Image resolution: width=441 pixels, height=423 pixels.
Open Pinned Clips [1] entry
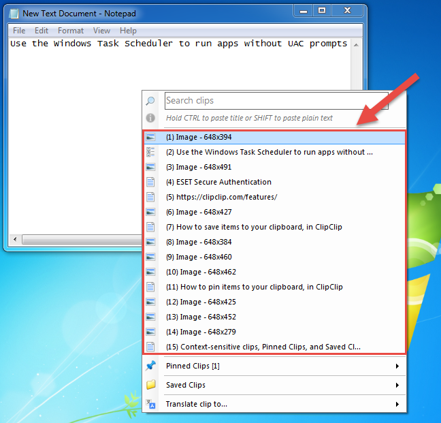[274, 366]
